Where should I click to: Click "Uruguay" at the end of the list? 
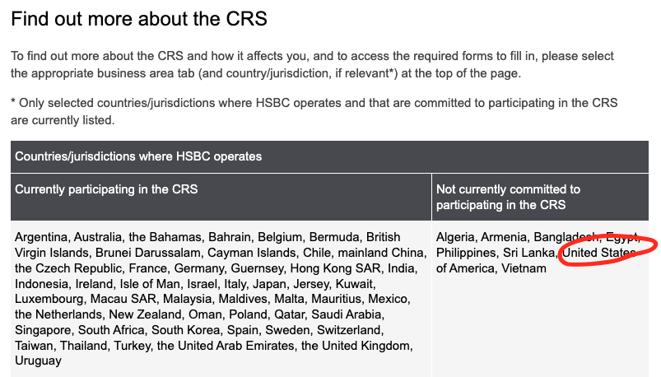pyautogui.click(x=38, y=361)
